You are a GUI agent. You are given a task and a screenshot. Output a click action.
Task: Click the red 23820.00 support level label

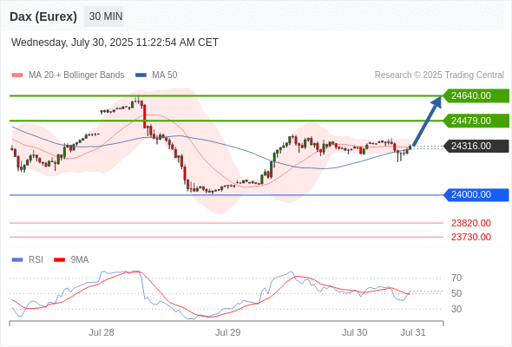(471, 223)
